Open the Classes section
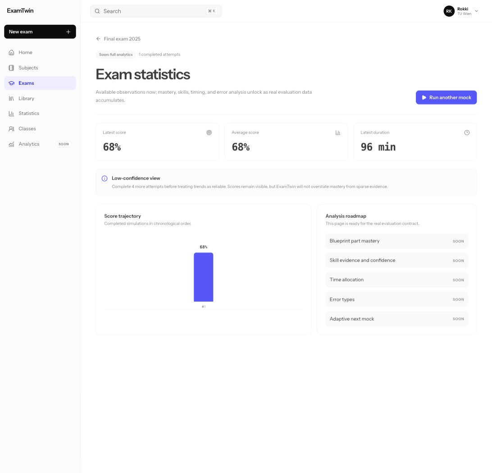Image resolution: width=492 pixels, height=473 pixels. pyautogui.click(x=40, y=129)
